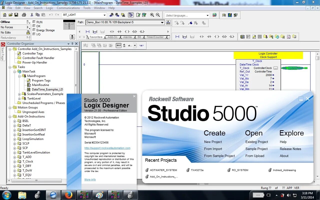Open the BIT_LIGHT tag dropdown
This screenshot has height=200, width=320.
[105, 15]
